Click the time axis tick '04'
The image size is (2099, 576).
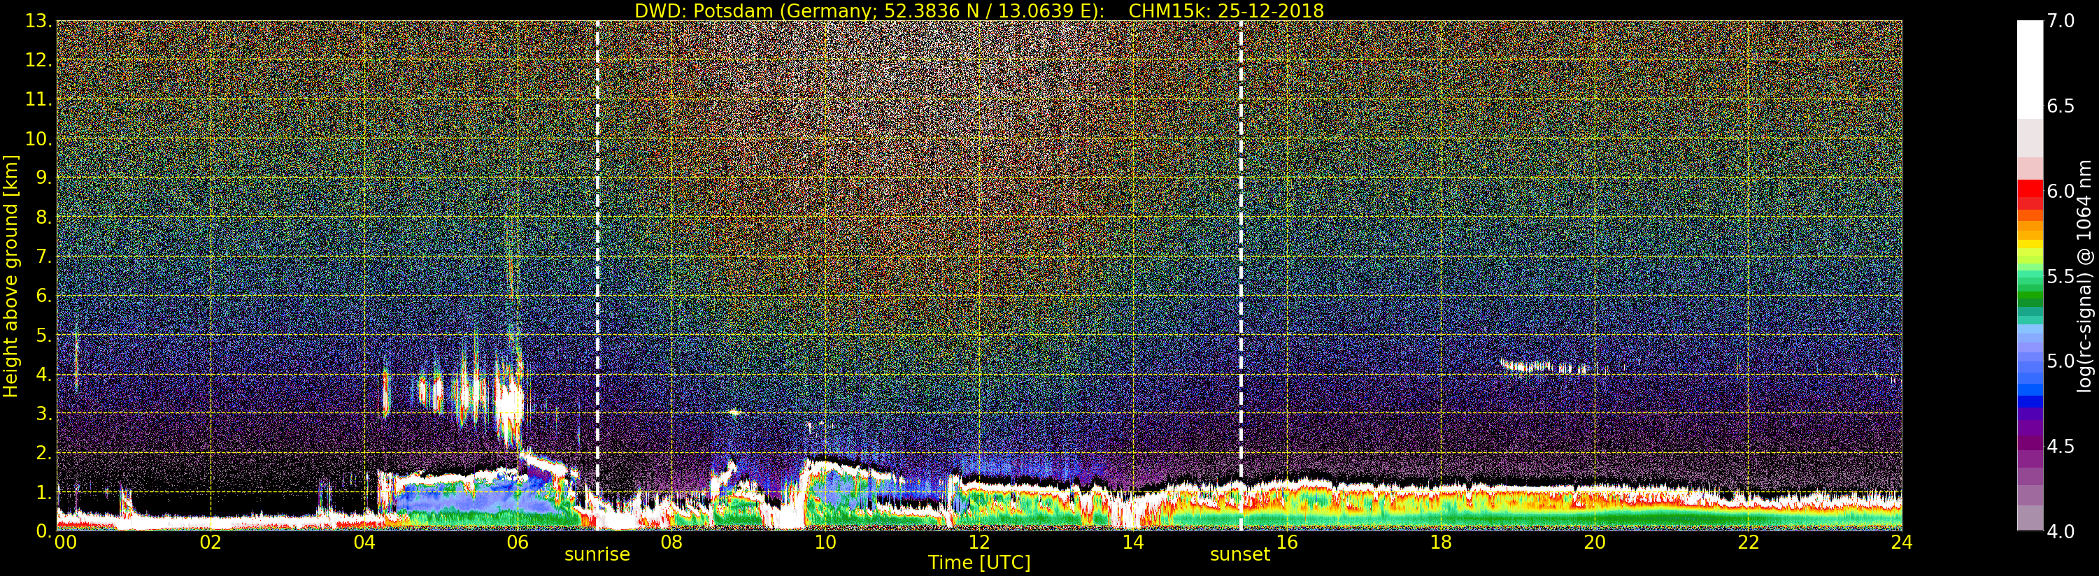point(364,542)
